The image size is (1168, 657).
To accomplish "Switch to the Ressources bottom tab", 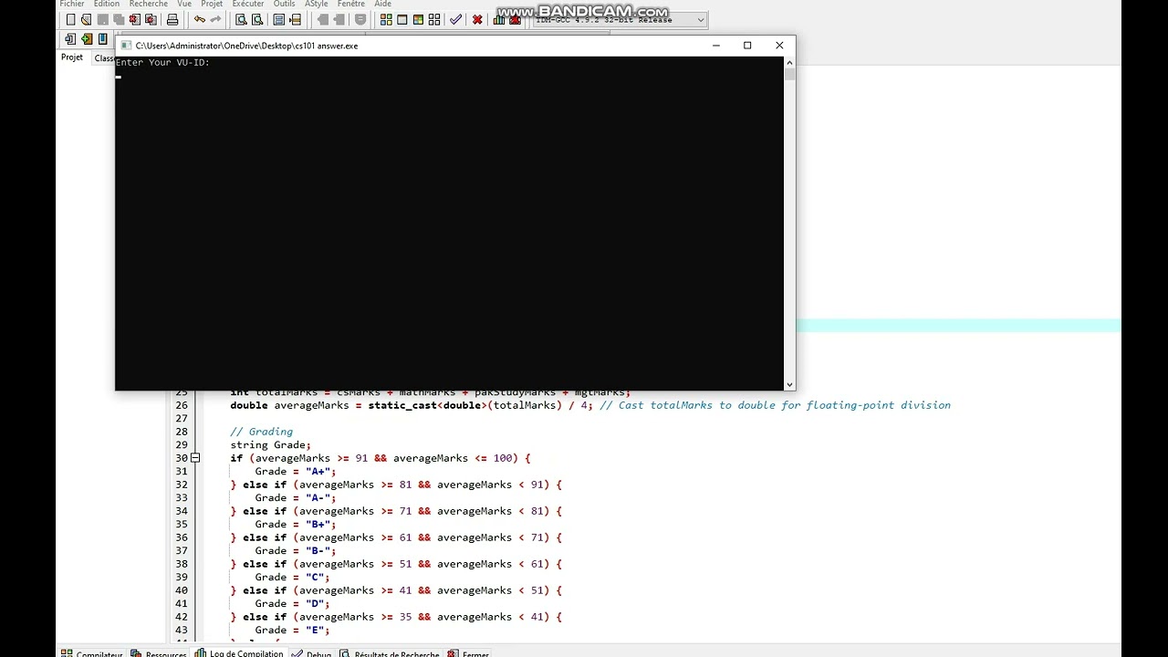I will pyautogui.click(x=159, y=653).
